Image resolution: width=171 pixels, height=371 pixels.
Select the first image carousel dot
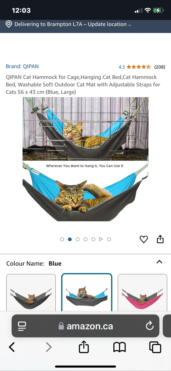click(x=62, y=239)
